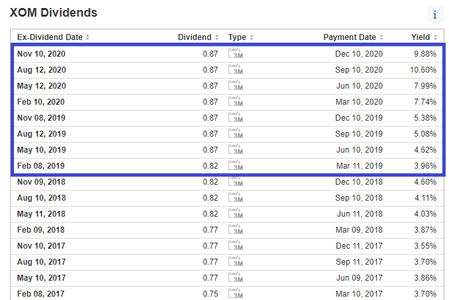The image size is (449, 300).
Task: Click the 10.60% yield value
Action: tap(423, 70)
